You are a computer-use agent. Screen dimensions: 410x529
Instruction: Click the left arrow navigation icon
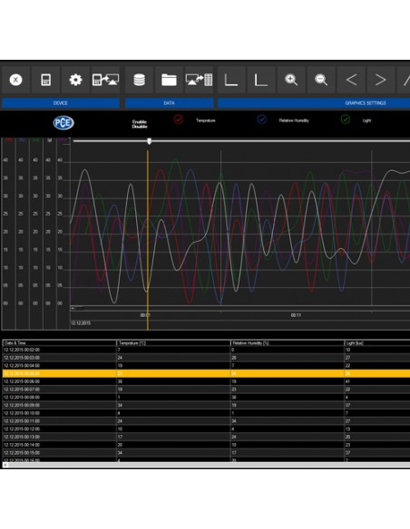click(x=351, y=80)
